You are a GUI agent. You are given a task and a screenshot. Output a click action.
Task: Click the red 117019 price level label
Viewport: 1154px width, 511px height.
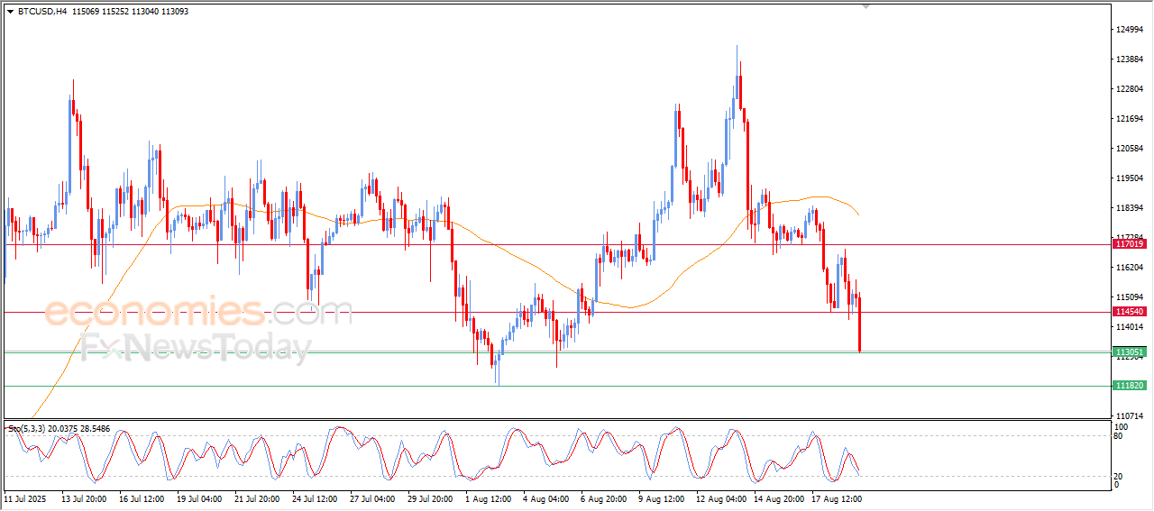(1130, 244)
